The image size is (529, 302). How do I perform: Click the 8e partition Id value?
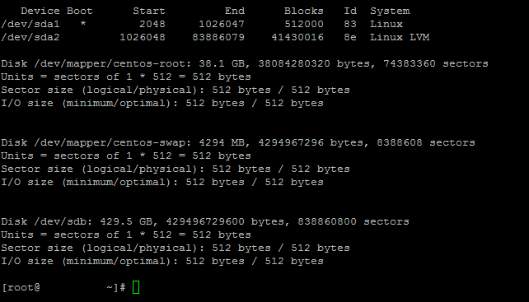350,37
